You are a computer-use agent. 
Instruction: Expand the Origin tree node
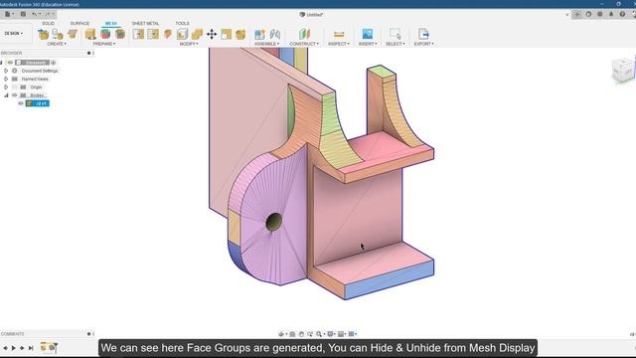6,88
